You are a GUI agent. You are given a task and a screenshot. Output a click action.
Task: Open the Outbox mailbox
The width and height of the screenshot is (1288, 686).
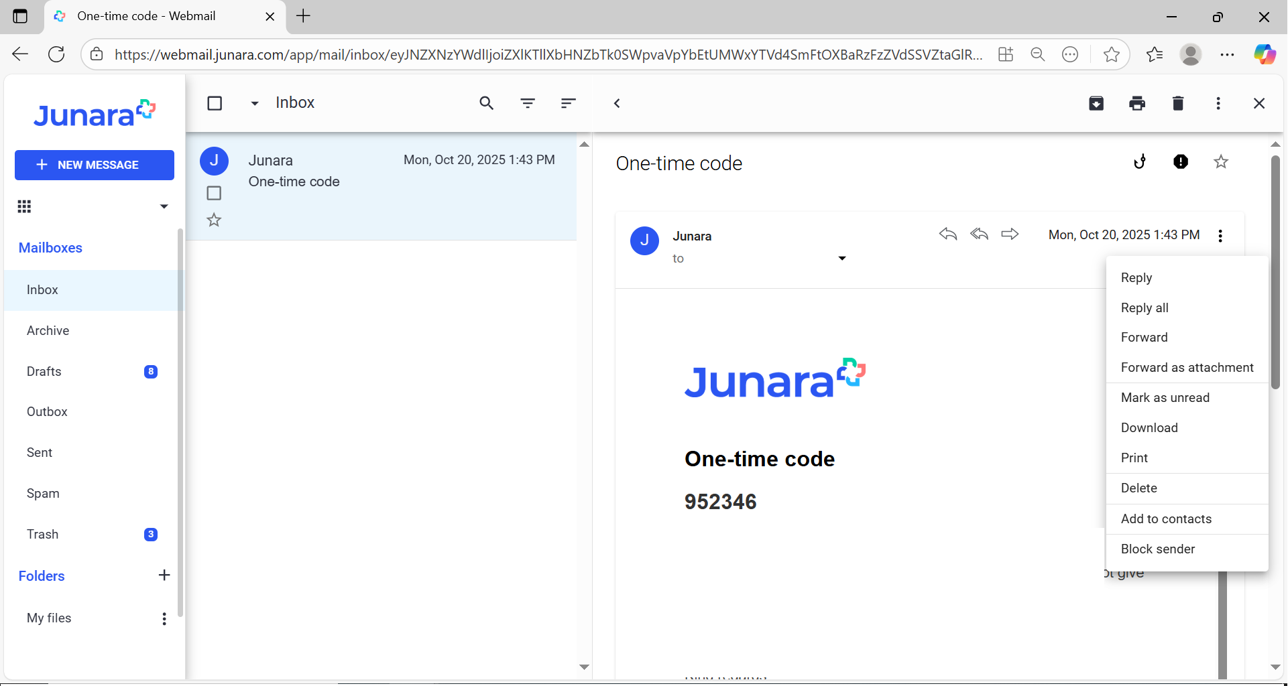91,412
